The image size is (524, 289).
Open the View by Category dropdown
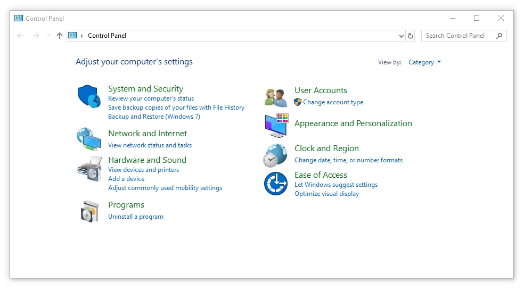[425, 62]
